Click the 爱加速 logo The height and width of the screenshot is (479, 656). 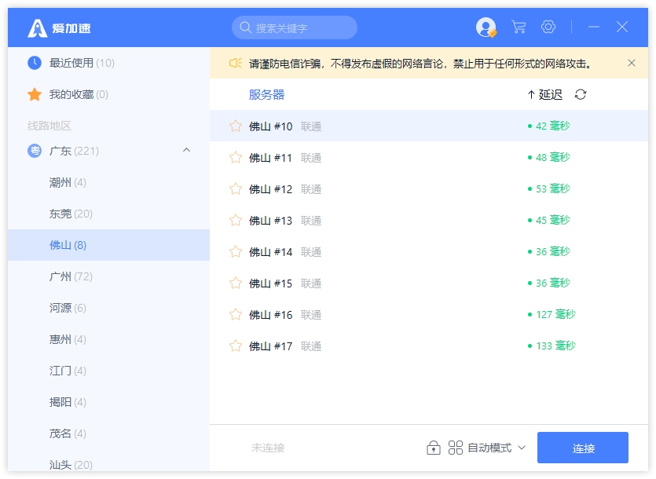(59, 28)
